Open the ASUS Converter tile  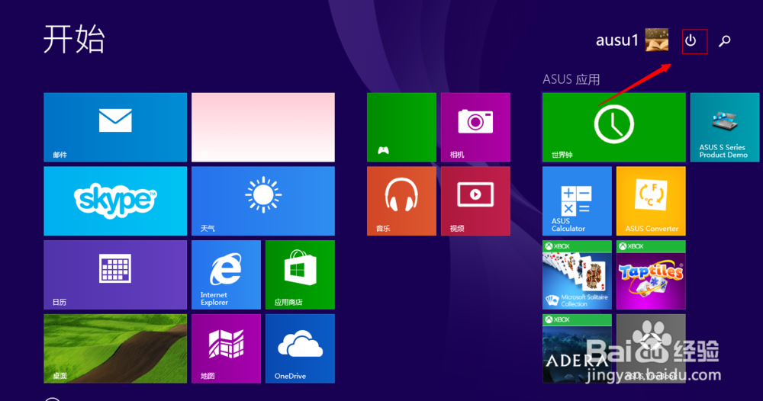tap(651, 201)
